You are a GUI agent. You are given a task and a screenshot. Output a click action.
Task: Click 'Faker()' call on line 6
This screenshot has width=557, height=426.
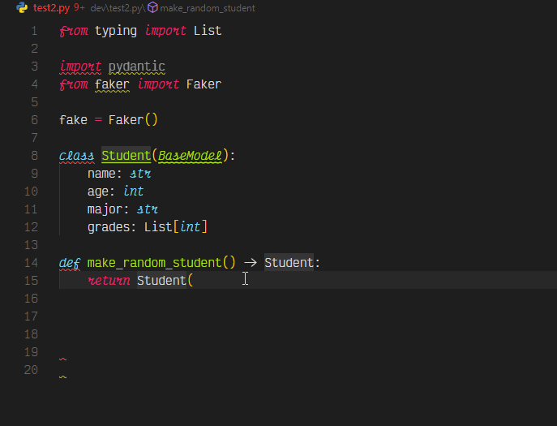click(x=133, y=120)
